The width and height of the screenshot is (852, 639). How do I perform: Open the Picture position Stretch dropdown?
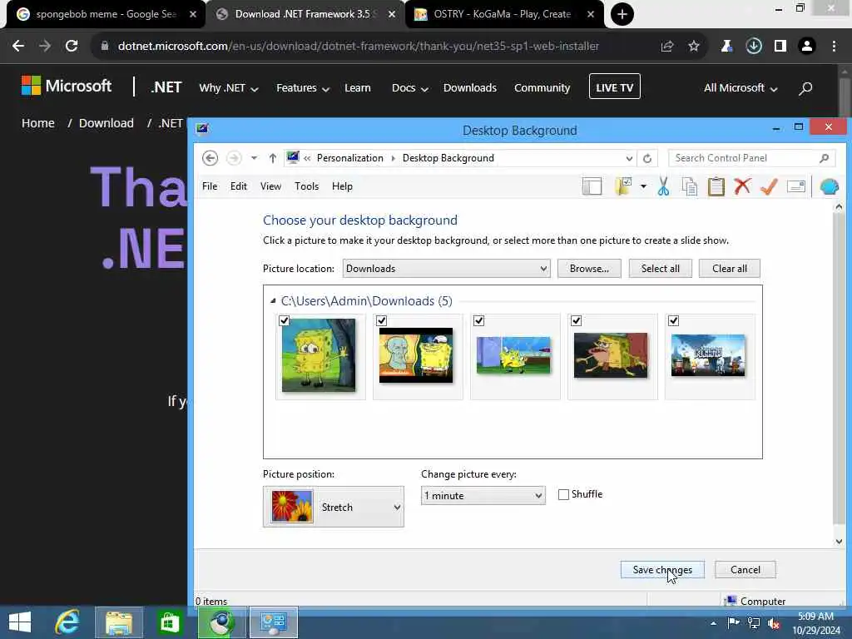(x=334, y=507)
